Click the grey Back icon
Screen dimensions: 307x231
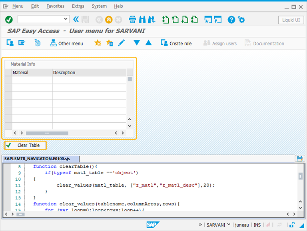(99, 20)
